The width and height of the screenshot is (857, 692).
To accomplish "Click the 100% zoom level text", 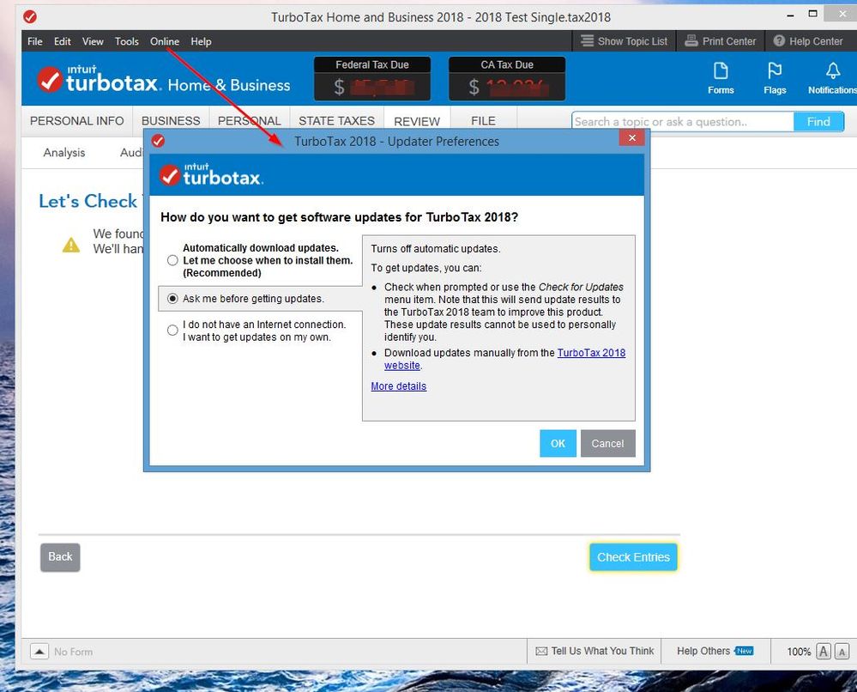I will coord(799,652).
